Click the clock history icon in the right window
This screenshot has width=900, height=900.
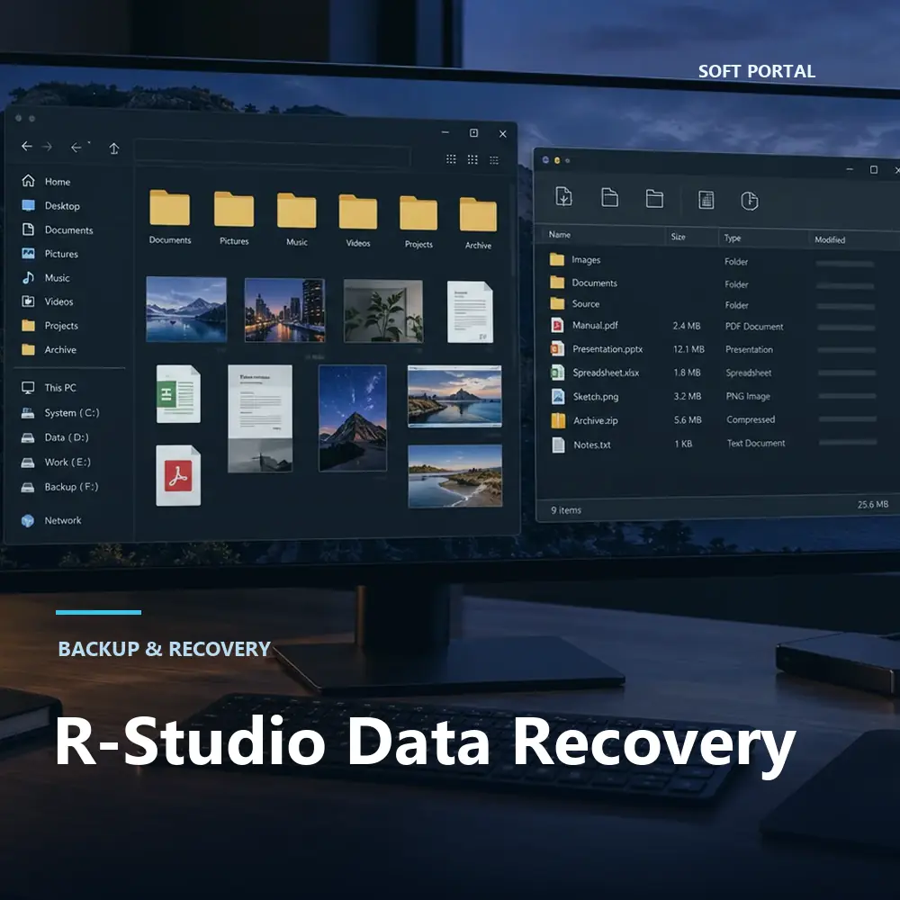coord(749,201)
